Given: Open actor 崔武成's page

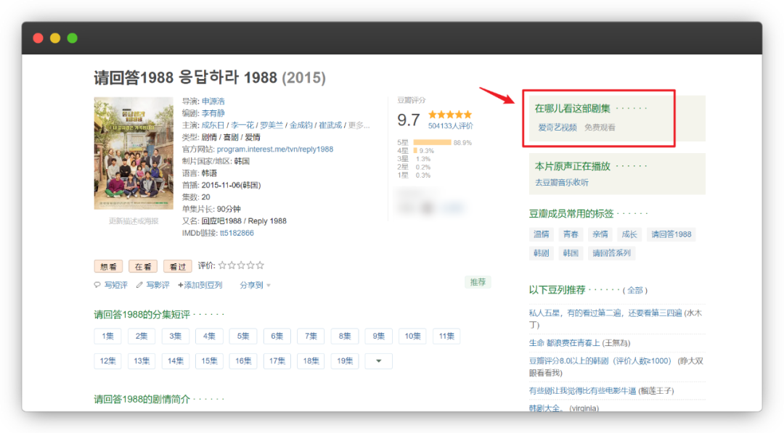Looking at the screenshot, I should tap(330, 125).
